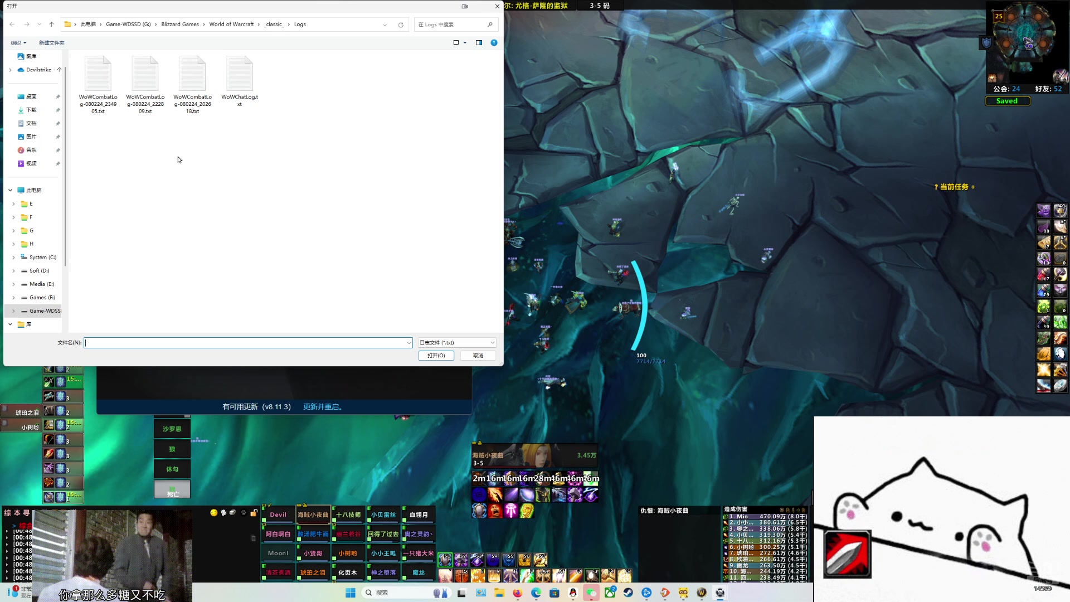Select file WoWCombatLog-080224_222809.txt

pos(145,85)
